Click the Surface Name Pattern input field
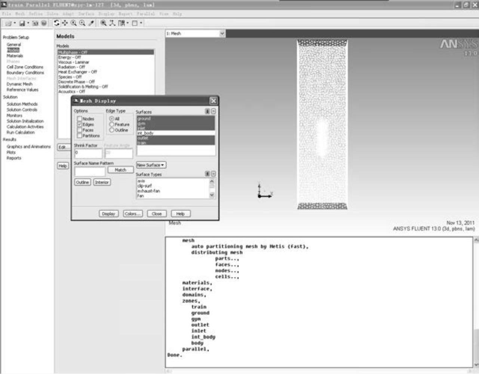The height and width of the screenshot is (374, 479). 90,172
